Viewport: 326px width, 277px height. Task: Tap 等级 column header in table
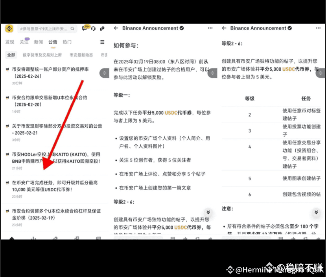[x=249, y=99]
